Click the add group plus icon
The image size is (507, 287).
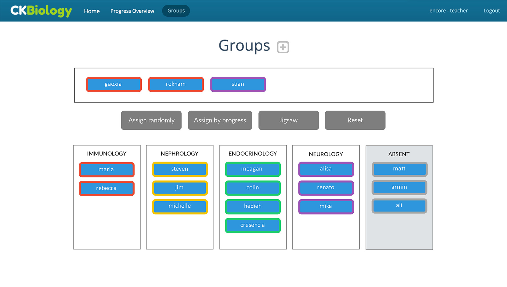283,47
